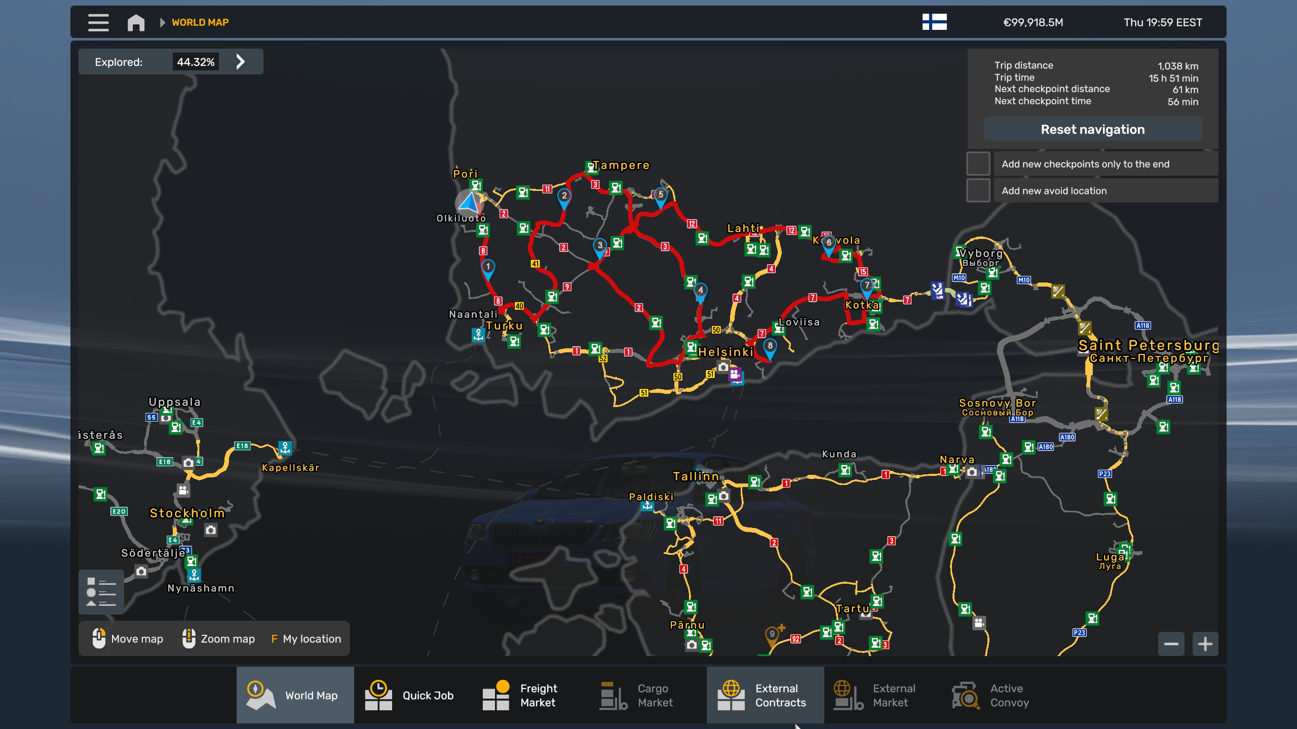
Task: Click My location shortcut label
Action: point(311,639)
